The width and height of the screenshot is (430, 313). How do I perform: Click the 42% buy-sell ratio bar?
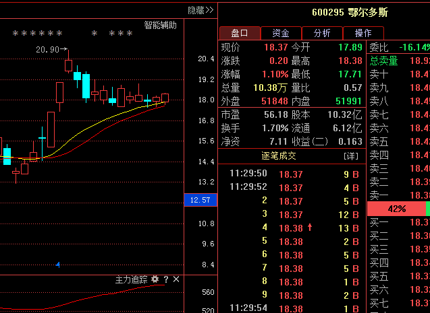pos(396,209)
